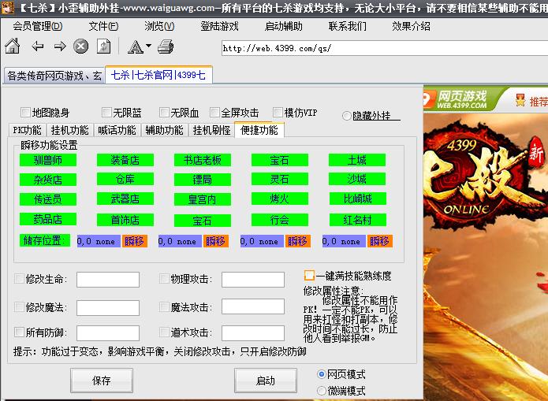Switch to the 挂机功能 tab
Image resolution: width=548 pixels, height=401 pixels.
tap(69, 130)
